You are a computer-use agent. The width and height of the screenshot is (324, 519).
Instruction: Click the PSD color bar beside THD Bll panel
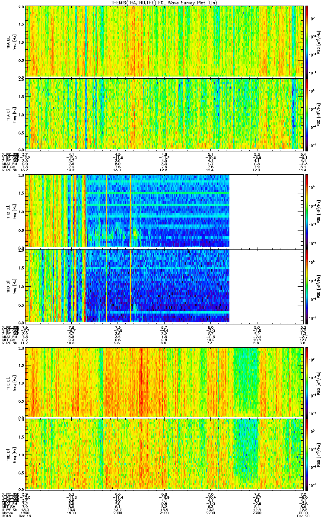click(307, 285)
